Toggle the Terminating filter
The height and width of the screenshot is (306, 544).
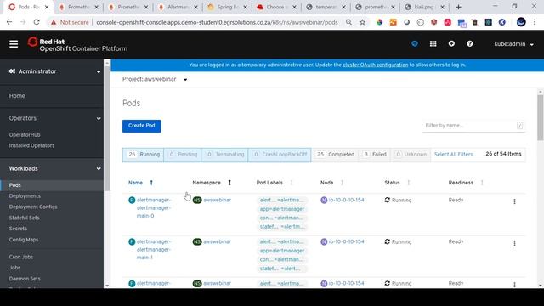point(224,155)
